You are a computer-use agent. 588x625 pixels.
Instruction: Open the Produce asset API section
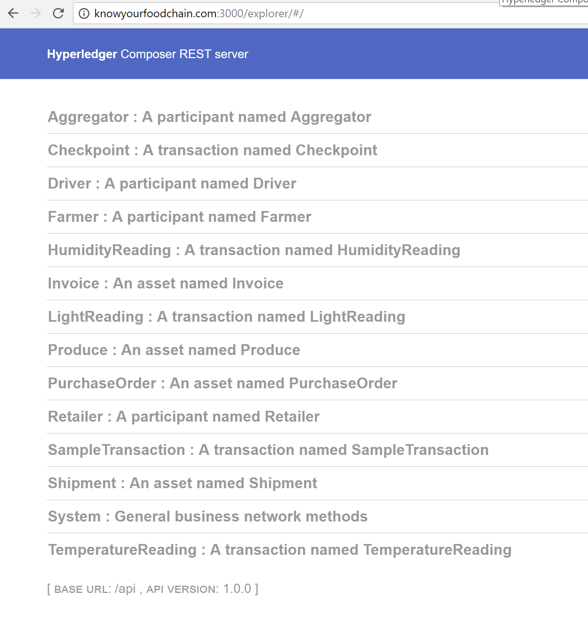[x=174, y=350]
